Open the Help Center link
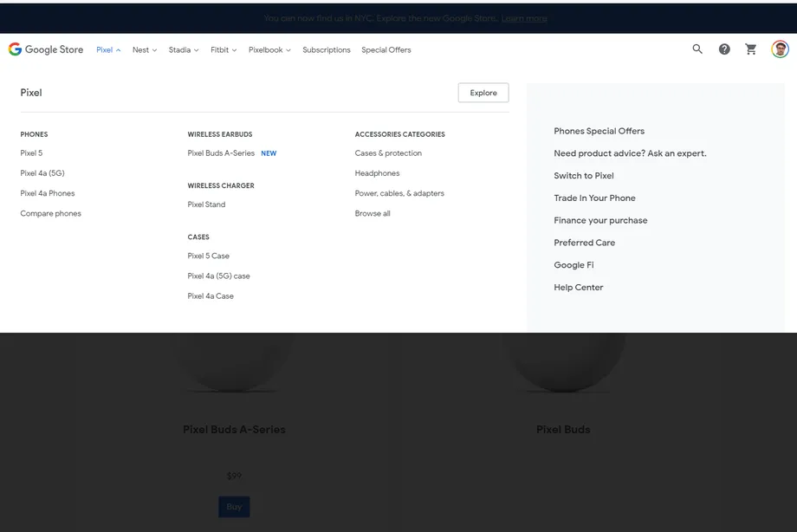This screenshot has width=797, height=532. point(579,288)
